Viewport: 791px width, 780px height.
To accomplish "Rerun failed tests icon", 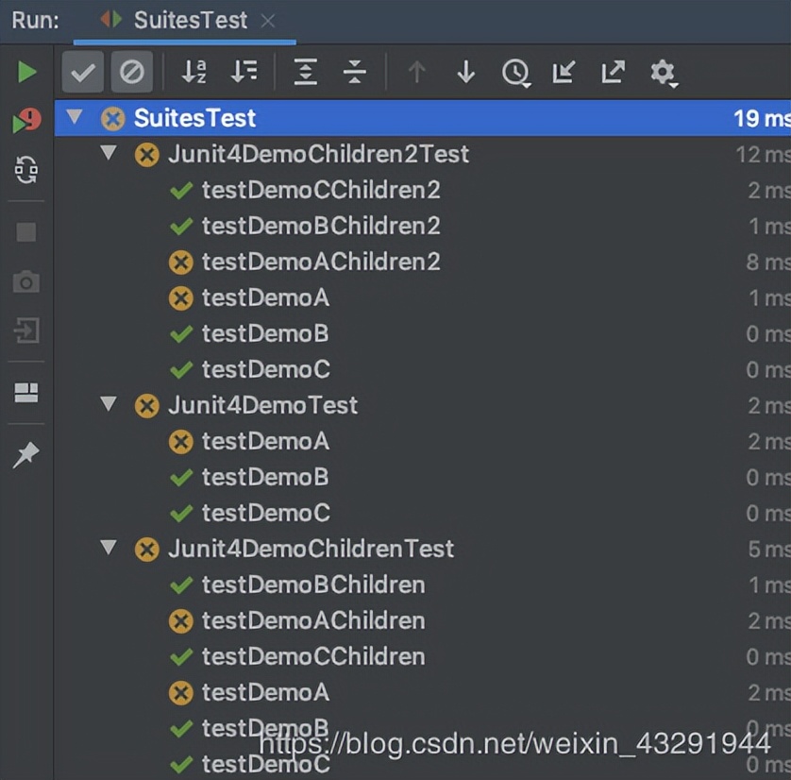I will [26, 121].
